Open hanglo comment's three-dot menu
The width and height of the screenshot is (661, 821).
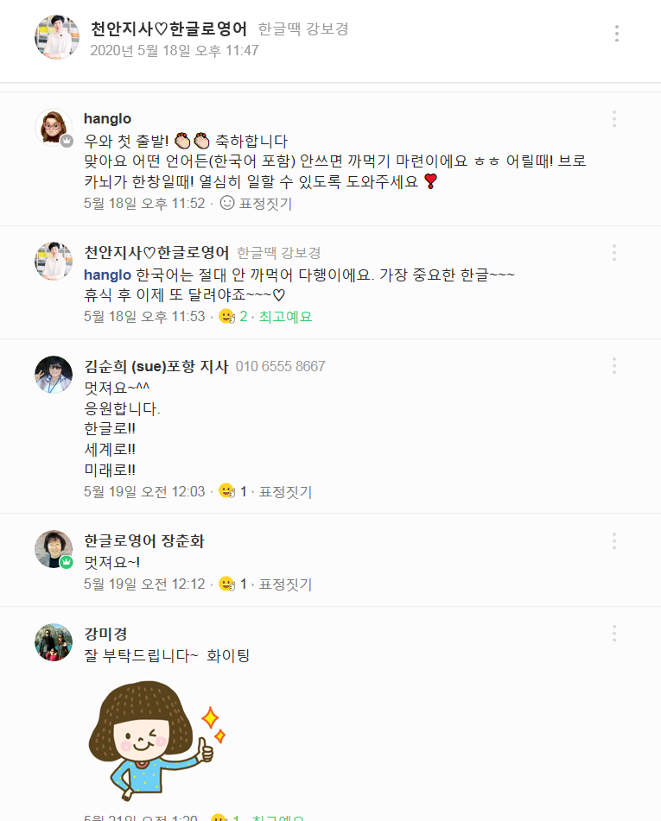click(613, 118)
